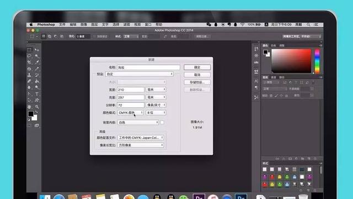This screenshot has height=199, width=353.
Task: Open the Paragraph panel icon in collapsed strip
Action: click(x=256, y=87)
